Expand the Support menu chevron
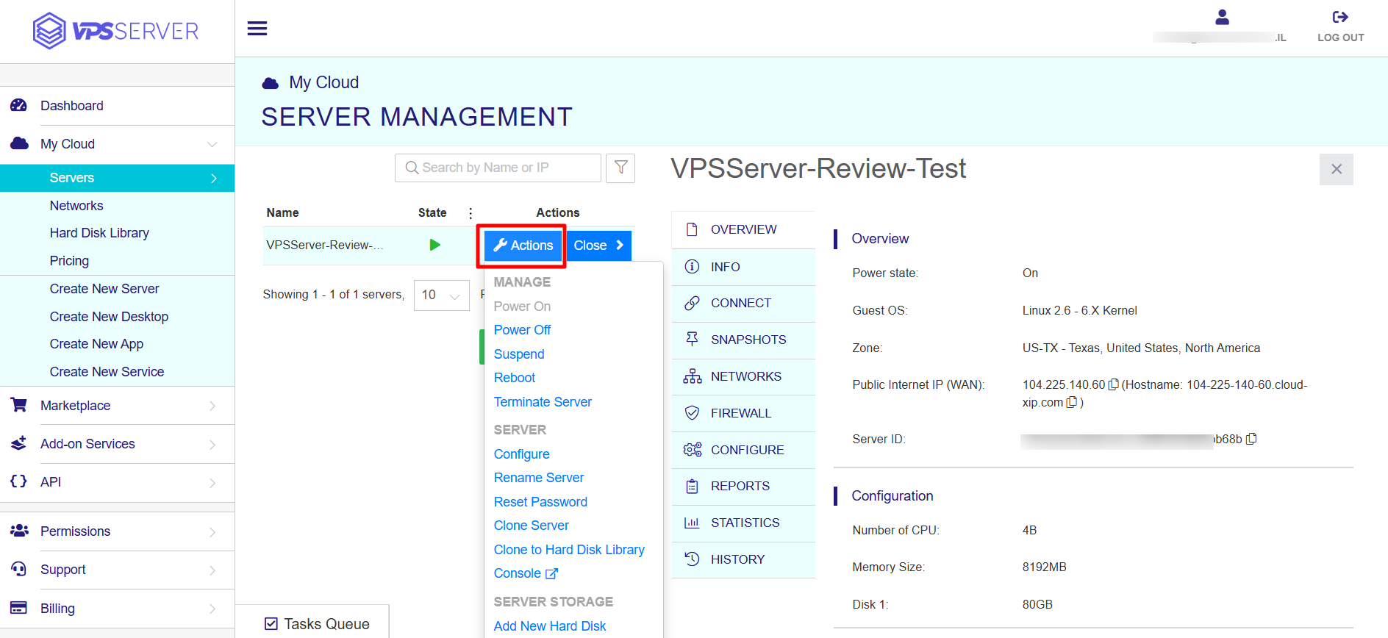The height and width of the screenshot is (638, 1388). pyautogui.click(x=212, y=570)
